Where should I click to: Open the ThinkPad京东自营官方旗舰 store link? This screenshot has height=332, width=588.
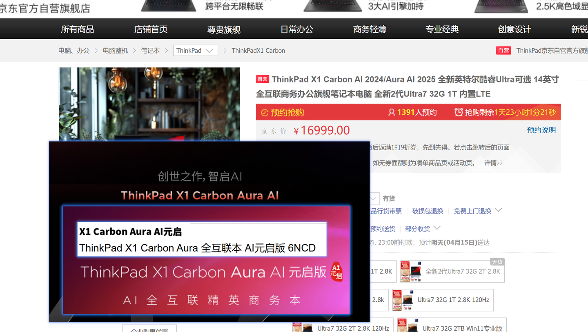point(552,51)
